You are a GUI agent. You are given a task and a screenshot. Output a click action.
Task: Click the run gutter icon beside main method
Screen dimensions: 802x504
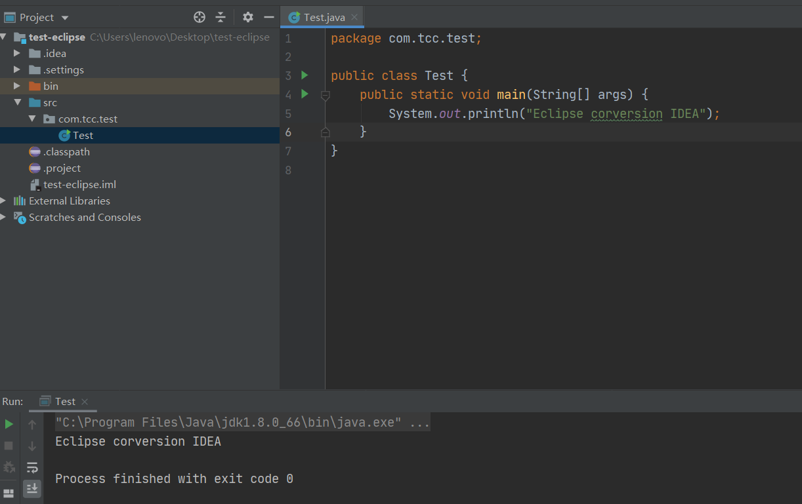tap(305, 94)
